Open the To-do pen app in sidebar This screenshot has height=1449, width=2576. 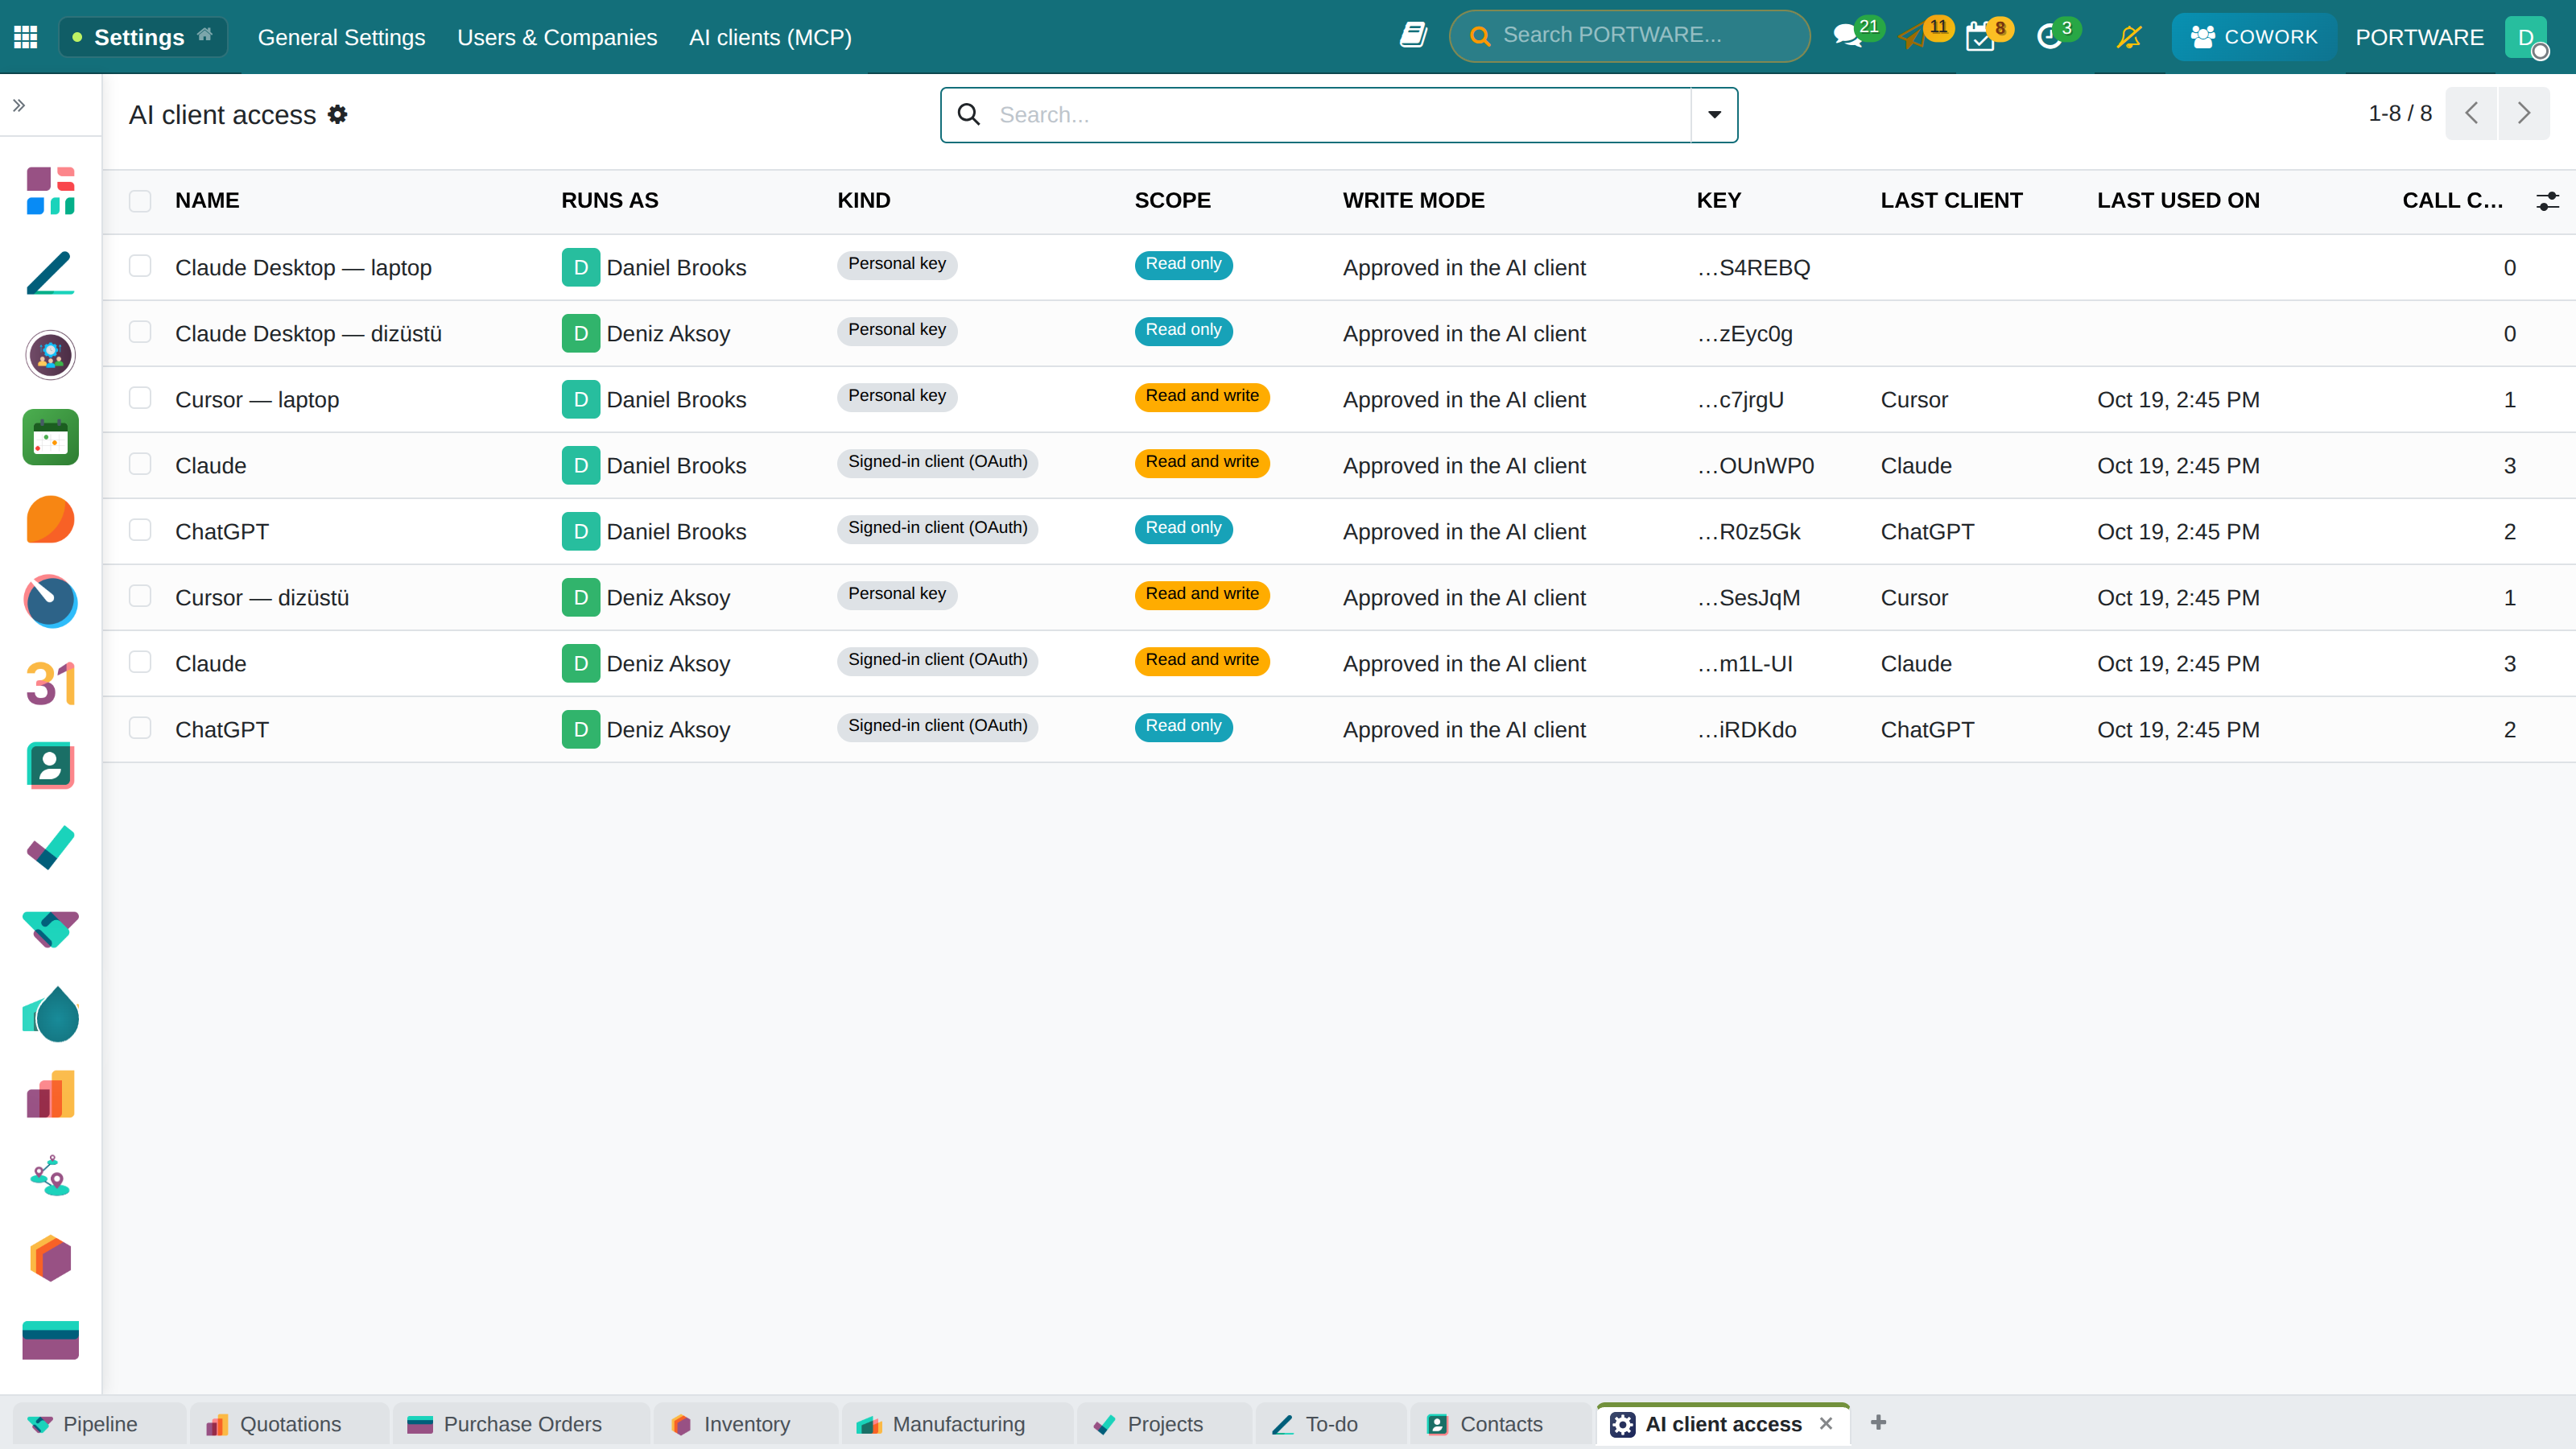pyautogui.click(x=50, y=273)
